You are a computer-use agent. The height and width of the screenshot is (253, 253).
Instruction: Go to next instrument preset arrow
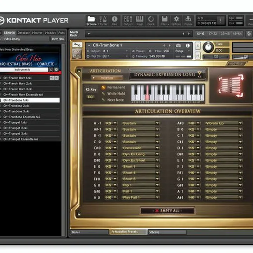[x=170, y=45]
